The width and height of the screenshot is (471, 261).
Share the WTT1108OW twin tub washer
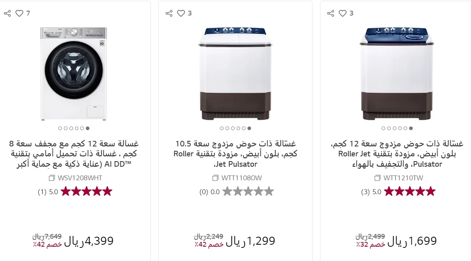pyautogui.click(x=169, y=14)
